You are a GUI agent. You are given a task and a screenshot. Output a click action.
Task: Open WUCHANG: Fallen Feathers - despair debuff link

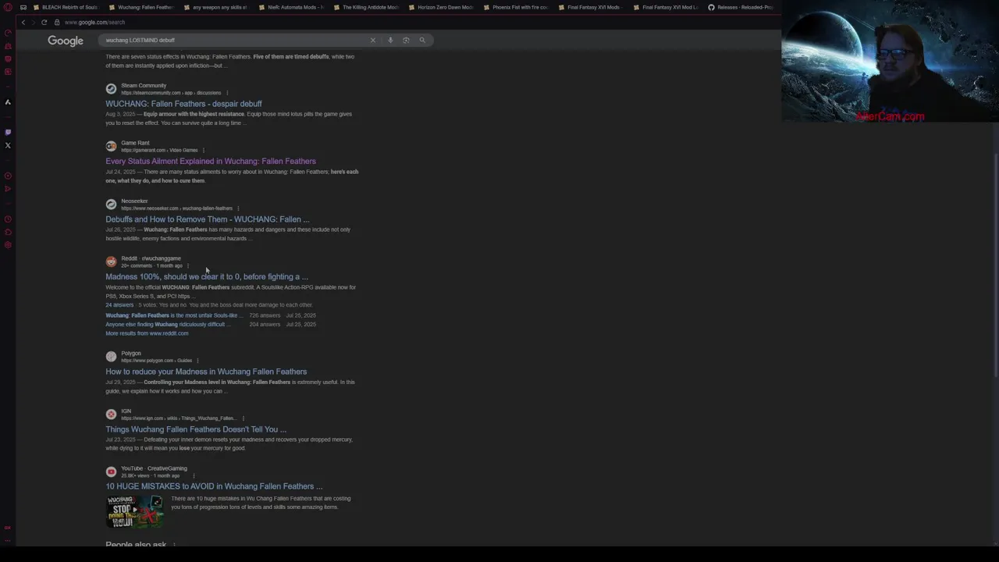click(183, 104)
